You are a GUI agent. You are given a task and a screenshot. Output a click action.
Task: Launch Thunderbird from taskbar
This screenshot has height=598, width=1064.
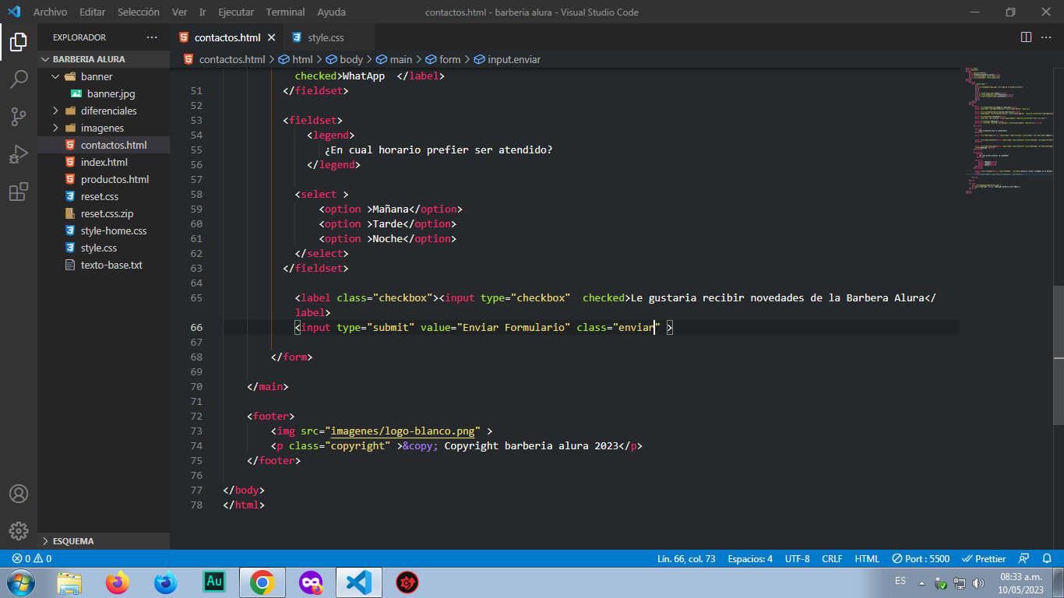tap(166, 582)
